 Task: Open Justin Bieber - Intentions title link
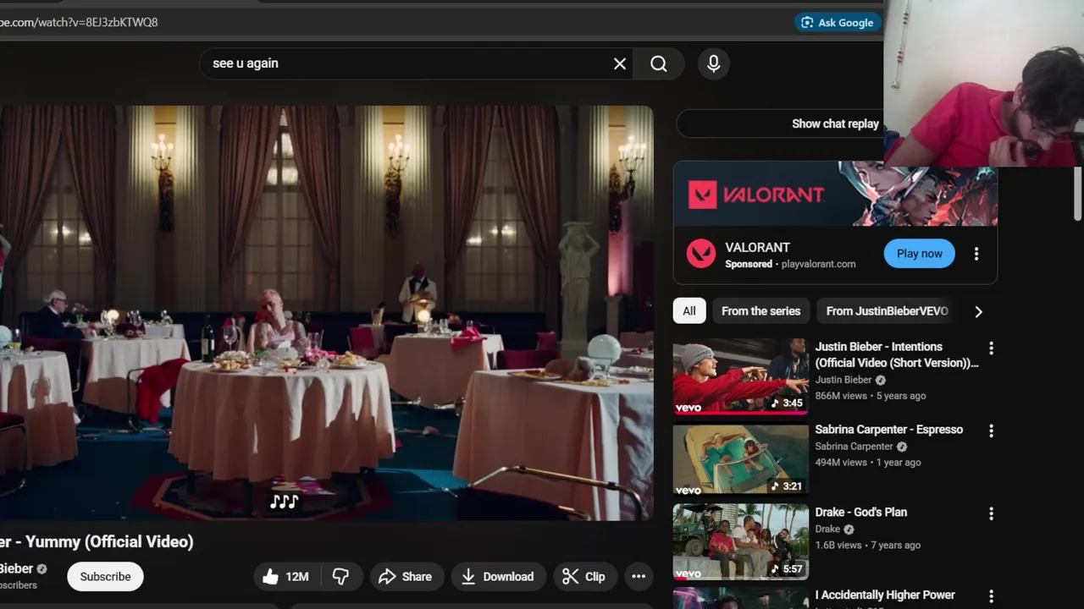click(896, 354)
